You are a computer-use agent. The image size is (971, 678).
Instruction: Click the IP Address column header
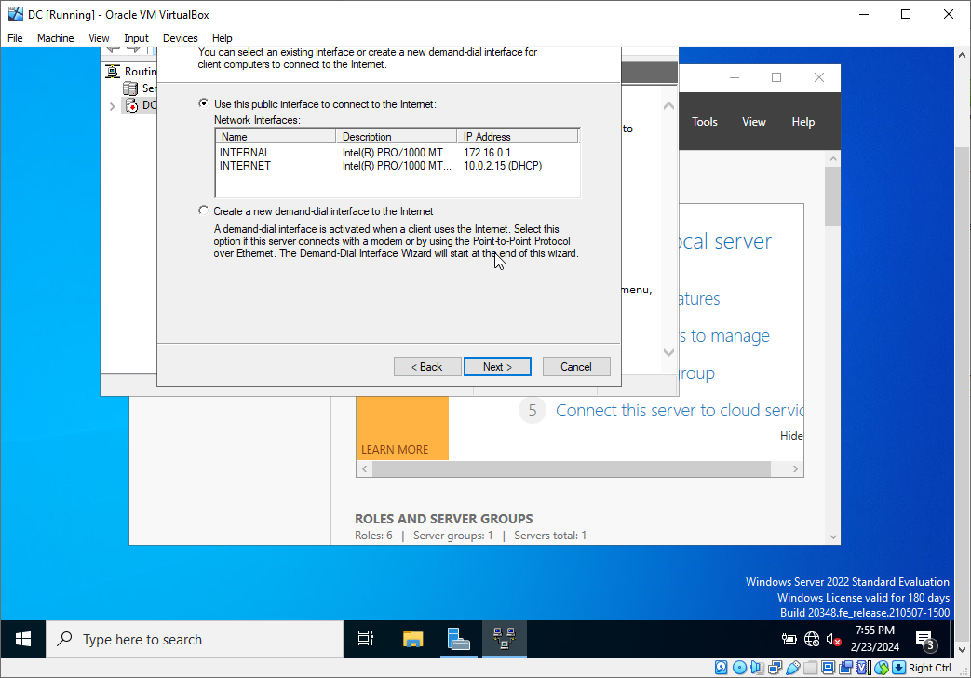pos(518,136)
